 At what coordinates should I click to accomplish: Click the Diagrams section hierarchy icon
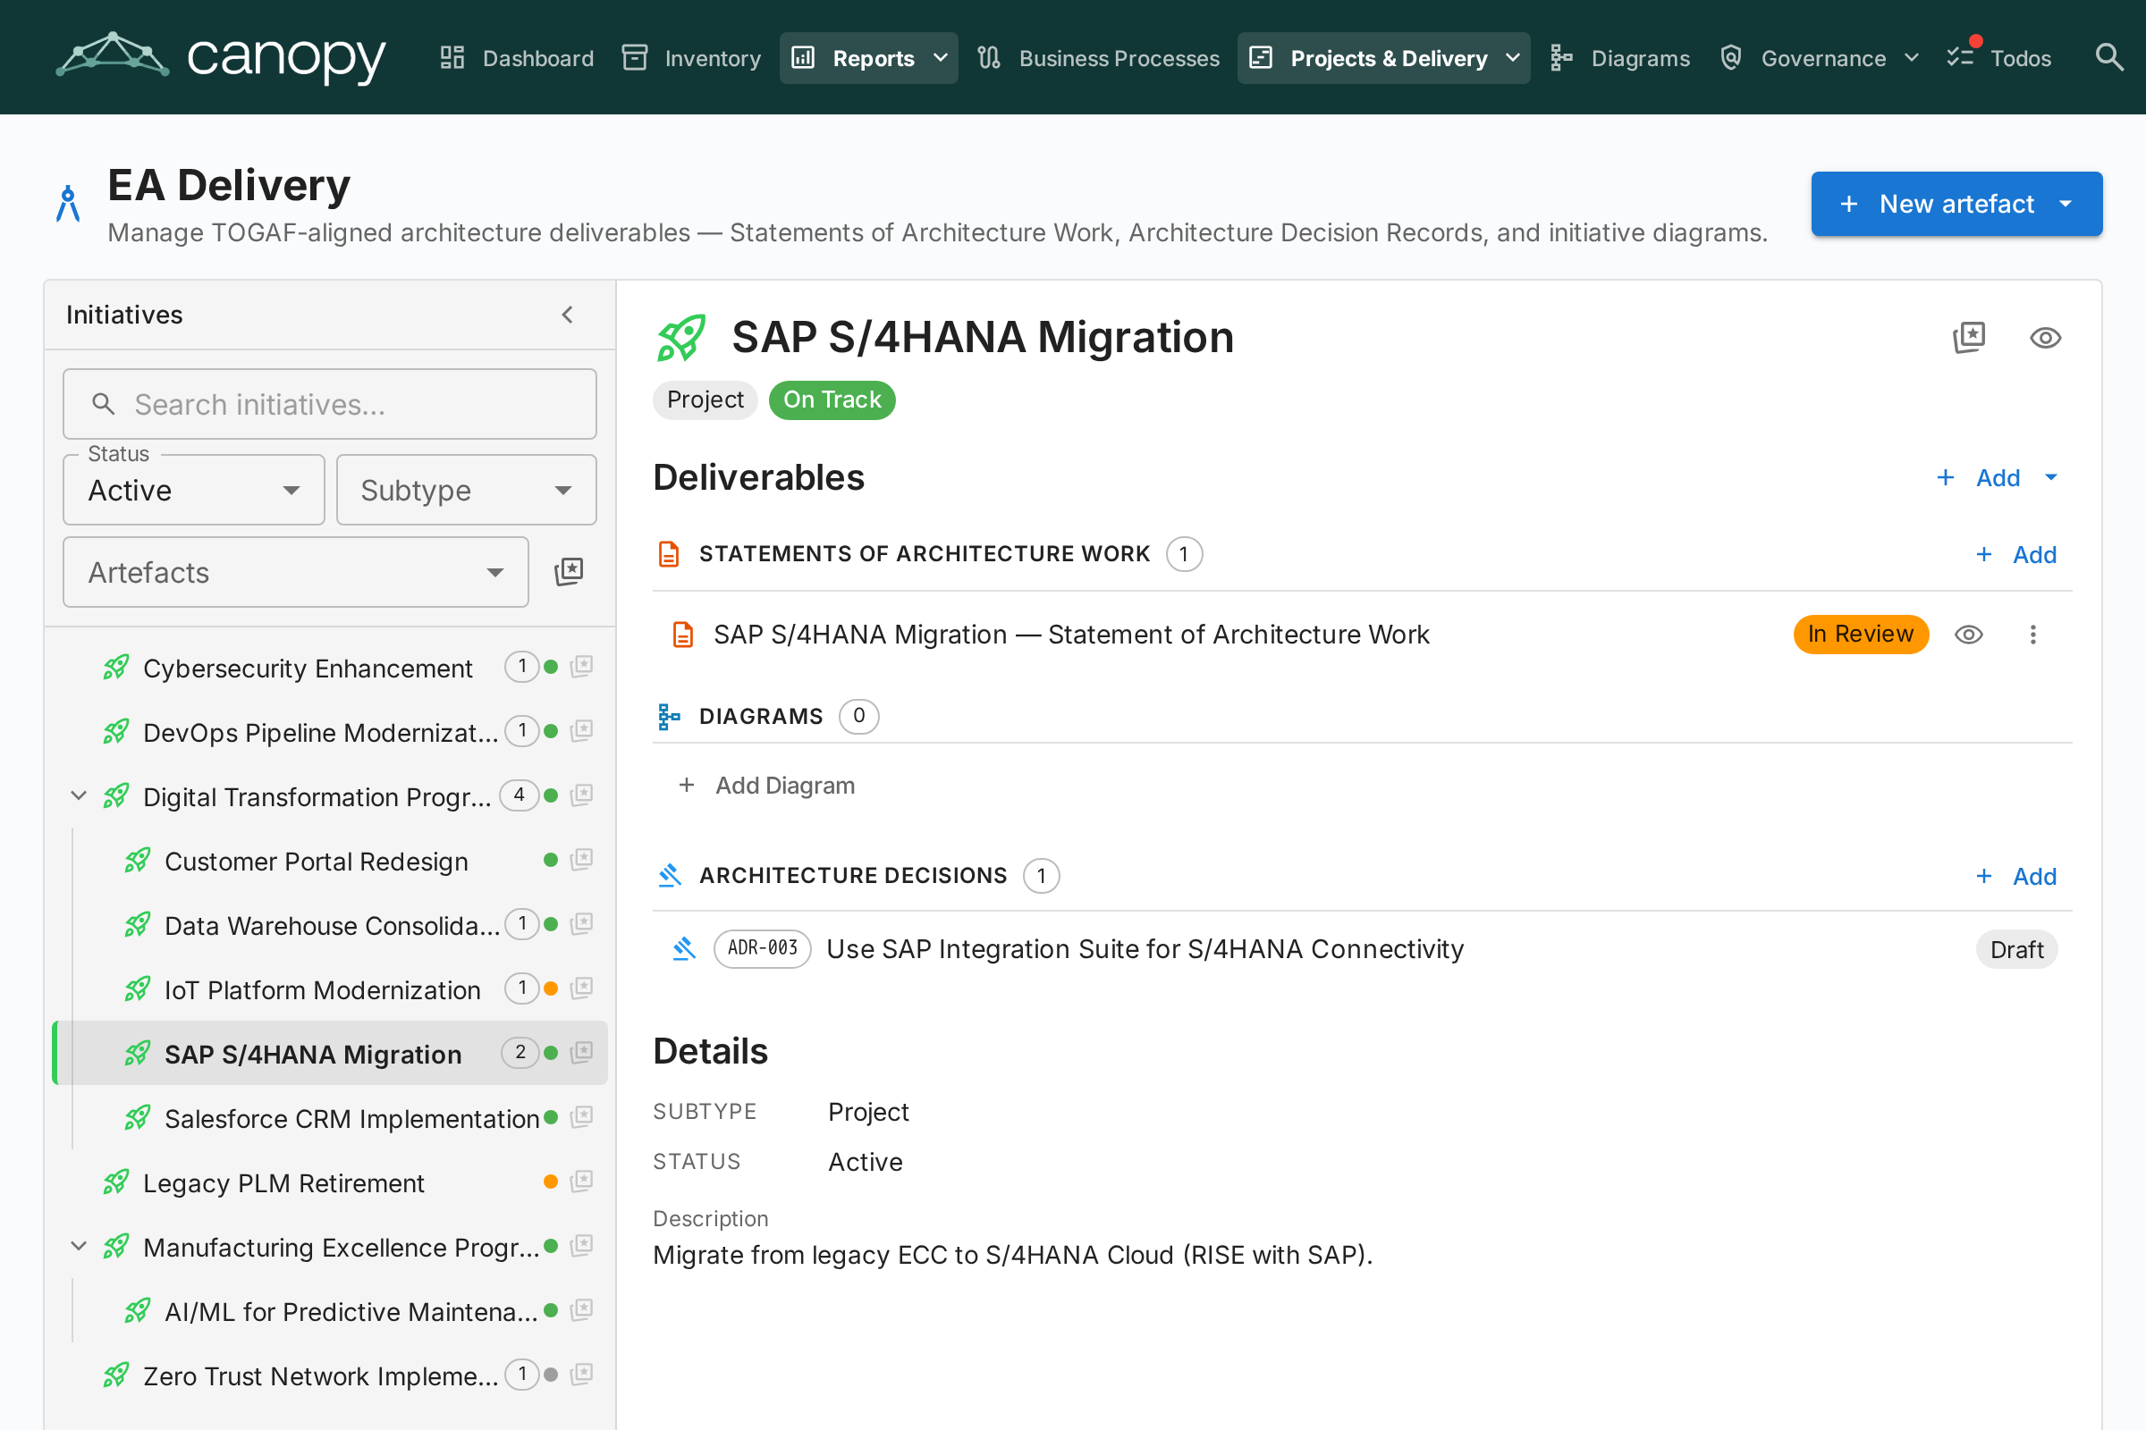pos(669,717)
